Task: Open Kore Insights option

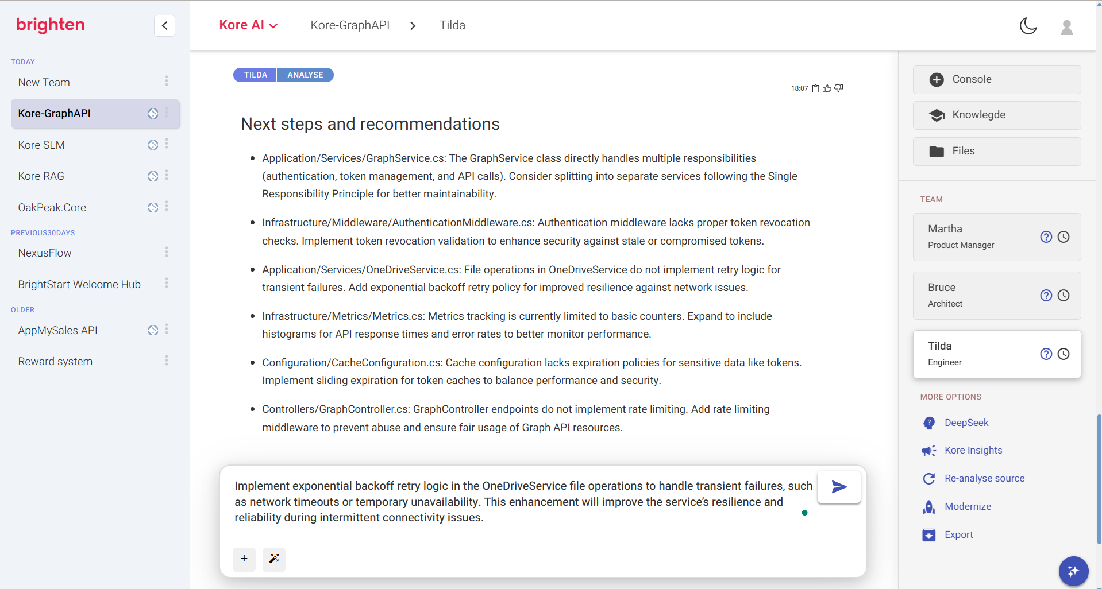Action: 963,451
